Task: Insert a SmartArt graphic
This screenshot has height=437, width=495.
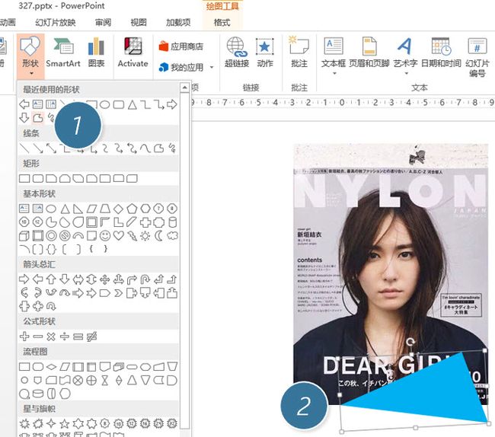Action: point(63,53)
